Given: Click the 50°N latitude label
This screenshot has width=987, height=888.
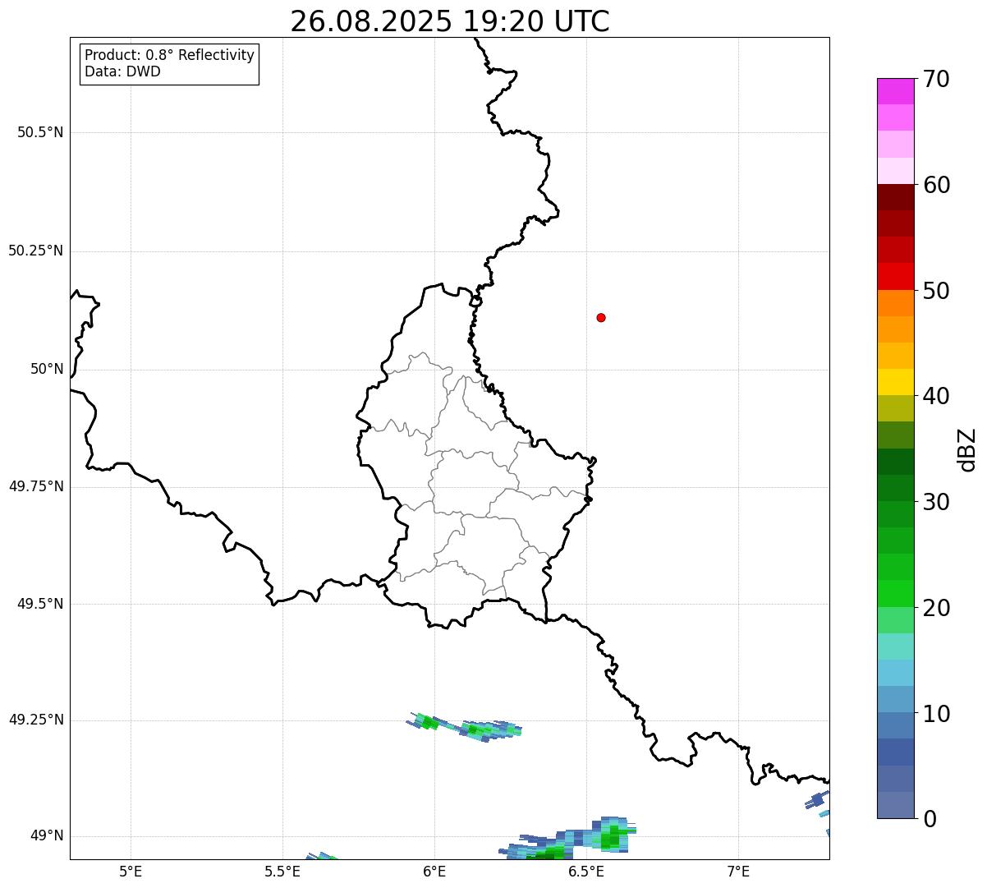Looking at the screenshot, I should (47, 370).
